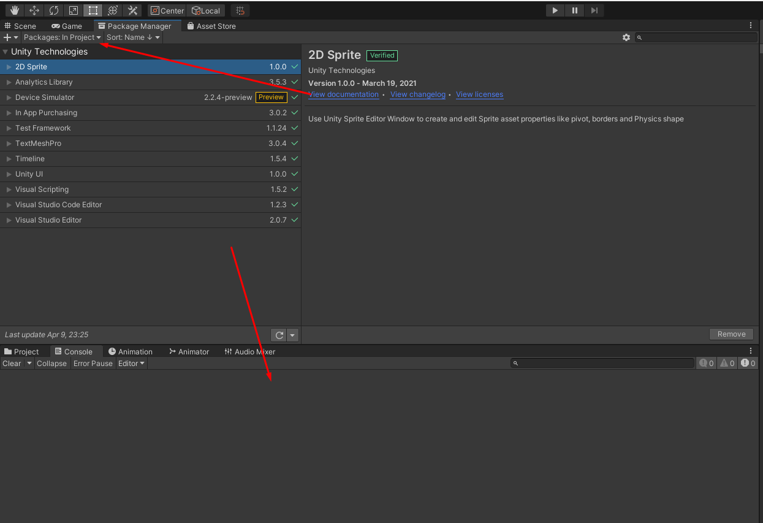This screenshot has width=763, height=523.
Task: Switch to the Game tab
Action: click(67, 26)
